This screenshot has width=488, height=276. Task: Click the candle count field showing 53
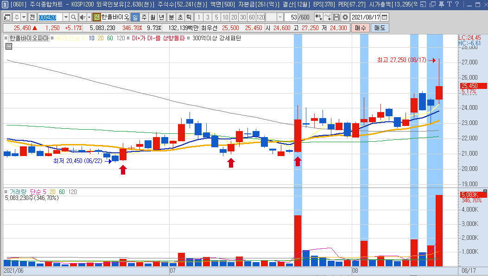click(292, 17)
